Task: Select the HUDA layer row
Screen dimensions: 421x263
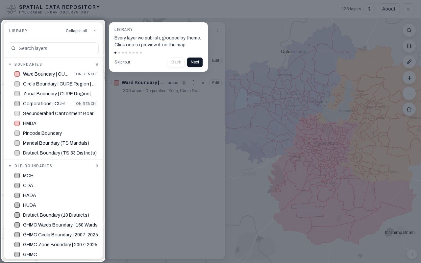Action: tap(53, 205)
